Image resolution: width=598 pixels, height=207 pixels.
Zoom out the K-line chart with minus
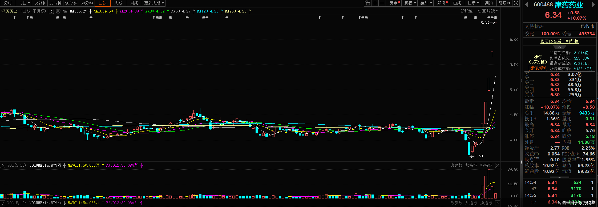382,3
